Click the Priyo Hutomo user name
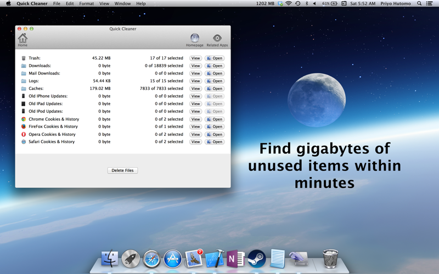This screenshot has height=274, width=439. [396, 3]
